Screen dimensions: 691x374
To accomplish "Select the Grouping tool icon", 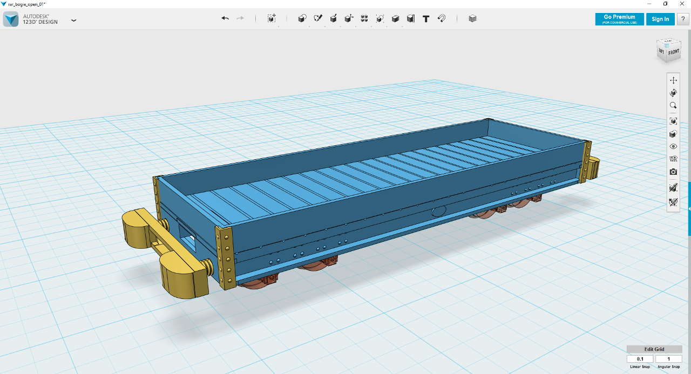I will click(x=380, y=18).
